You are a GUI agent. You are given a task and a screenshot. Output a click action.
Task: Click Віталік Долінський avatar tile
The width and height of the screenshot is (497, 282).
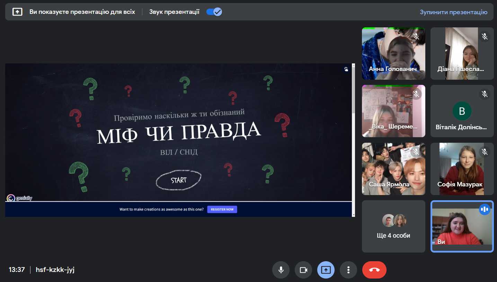tap(462, 111)
